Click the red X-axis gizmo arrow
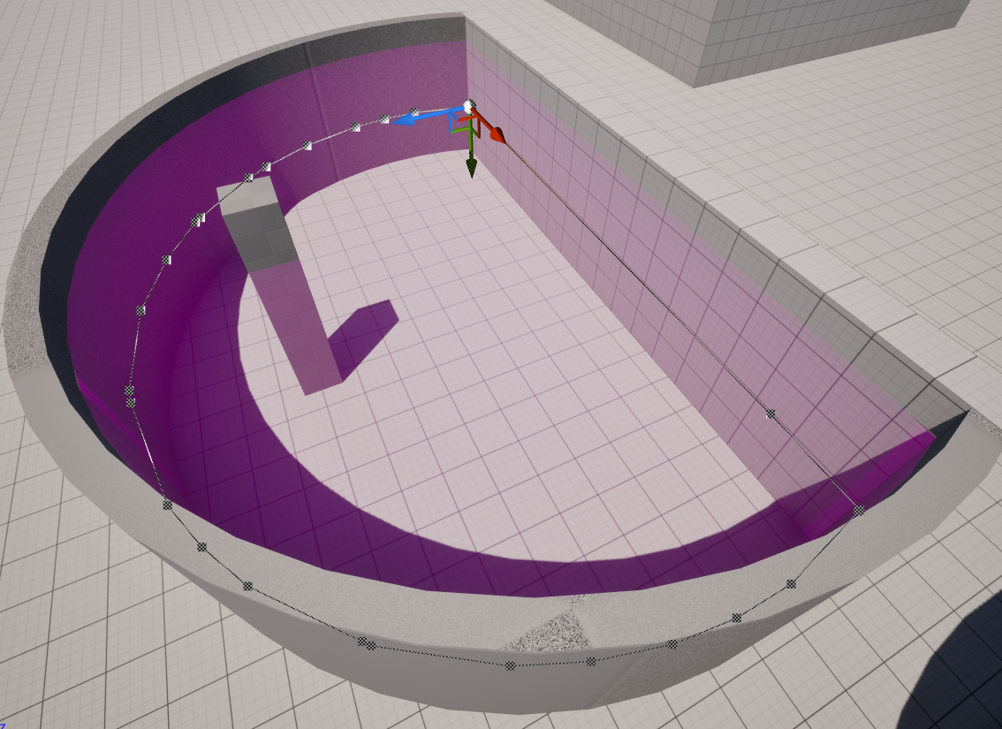This screenshot has width=1002, height=729. [x=497, y=133]
